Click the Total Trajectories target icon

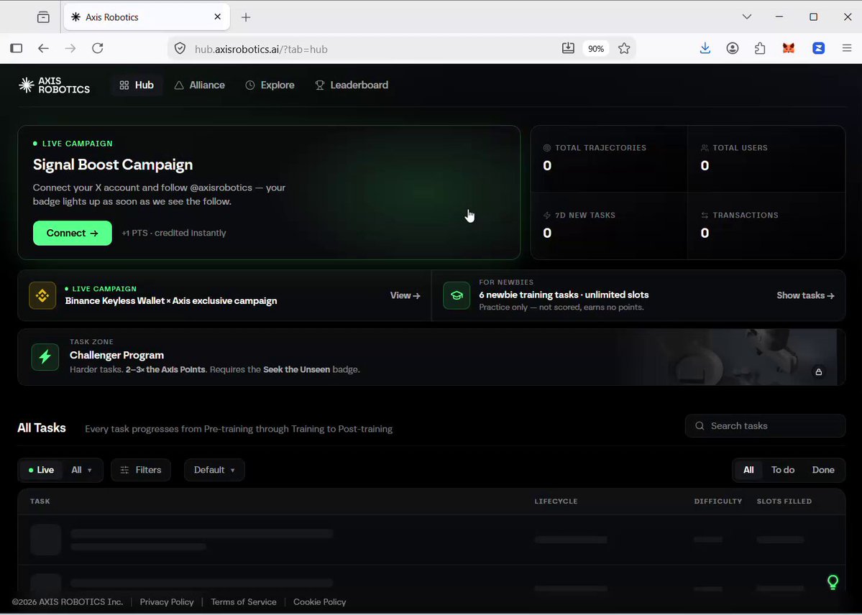[x=547, y=148]
